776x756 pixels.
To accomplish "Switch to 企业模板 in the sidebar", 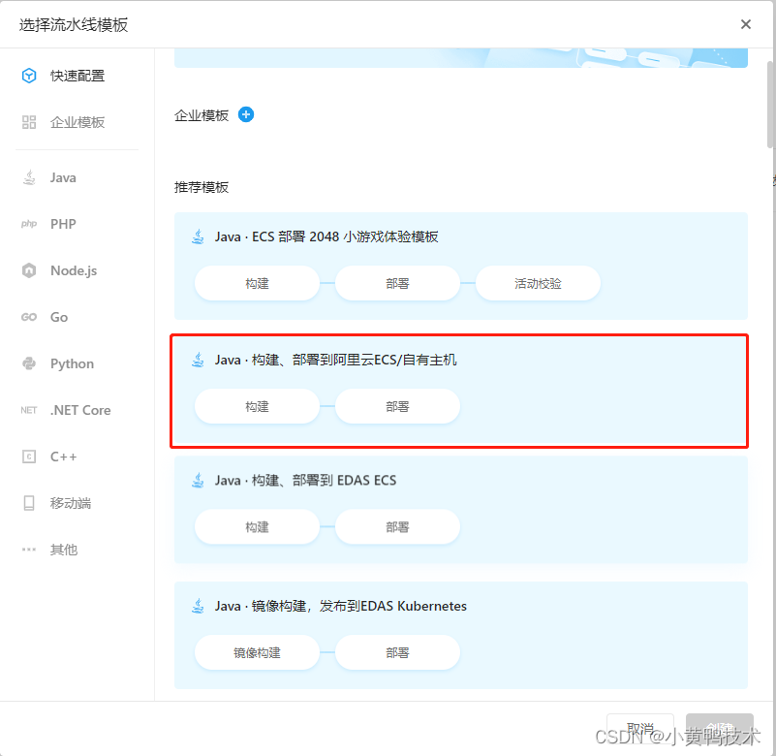I will tap(78, 122).
